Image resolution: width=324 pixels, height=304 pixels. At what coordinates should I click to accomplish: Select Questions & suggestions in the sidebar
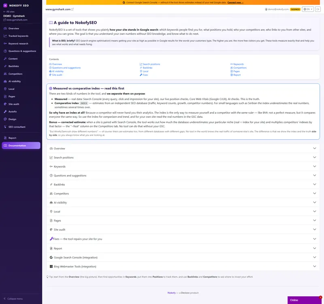tap(21, 51)
